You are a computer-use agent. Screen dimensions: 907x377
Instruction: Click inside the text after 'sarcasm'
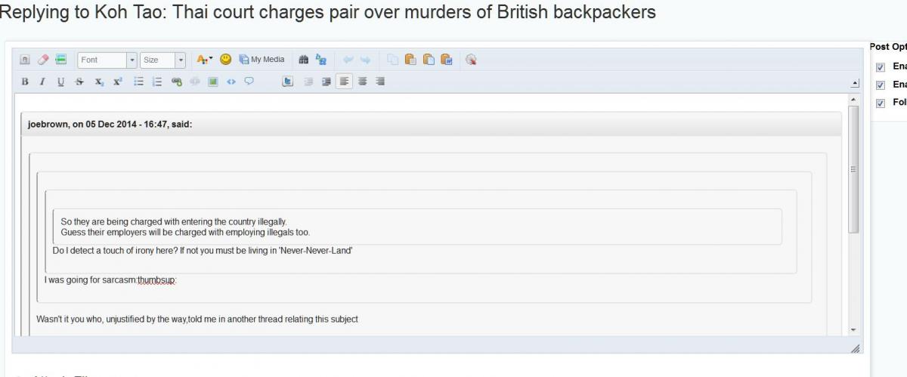(136, 280)
